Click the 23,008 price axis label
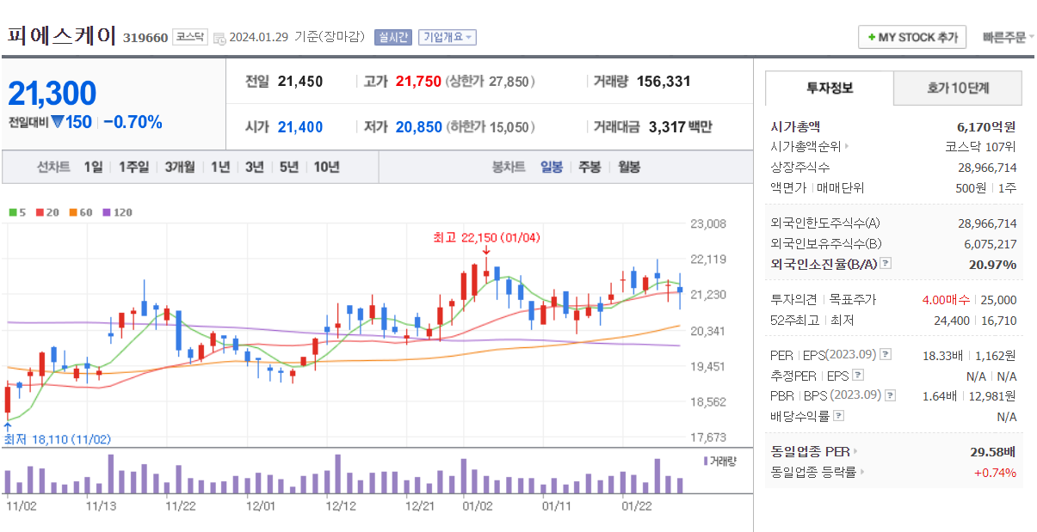 pos(708,223)
